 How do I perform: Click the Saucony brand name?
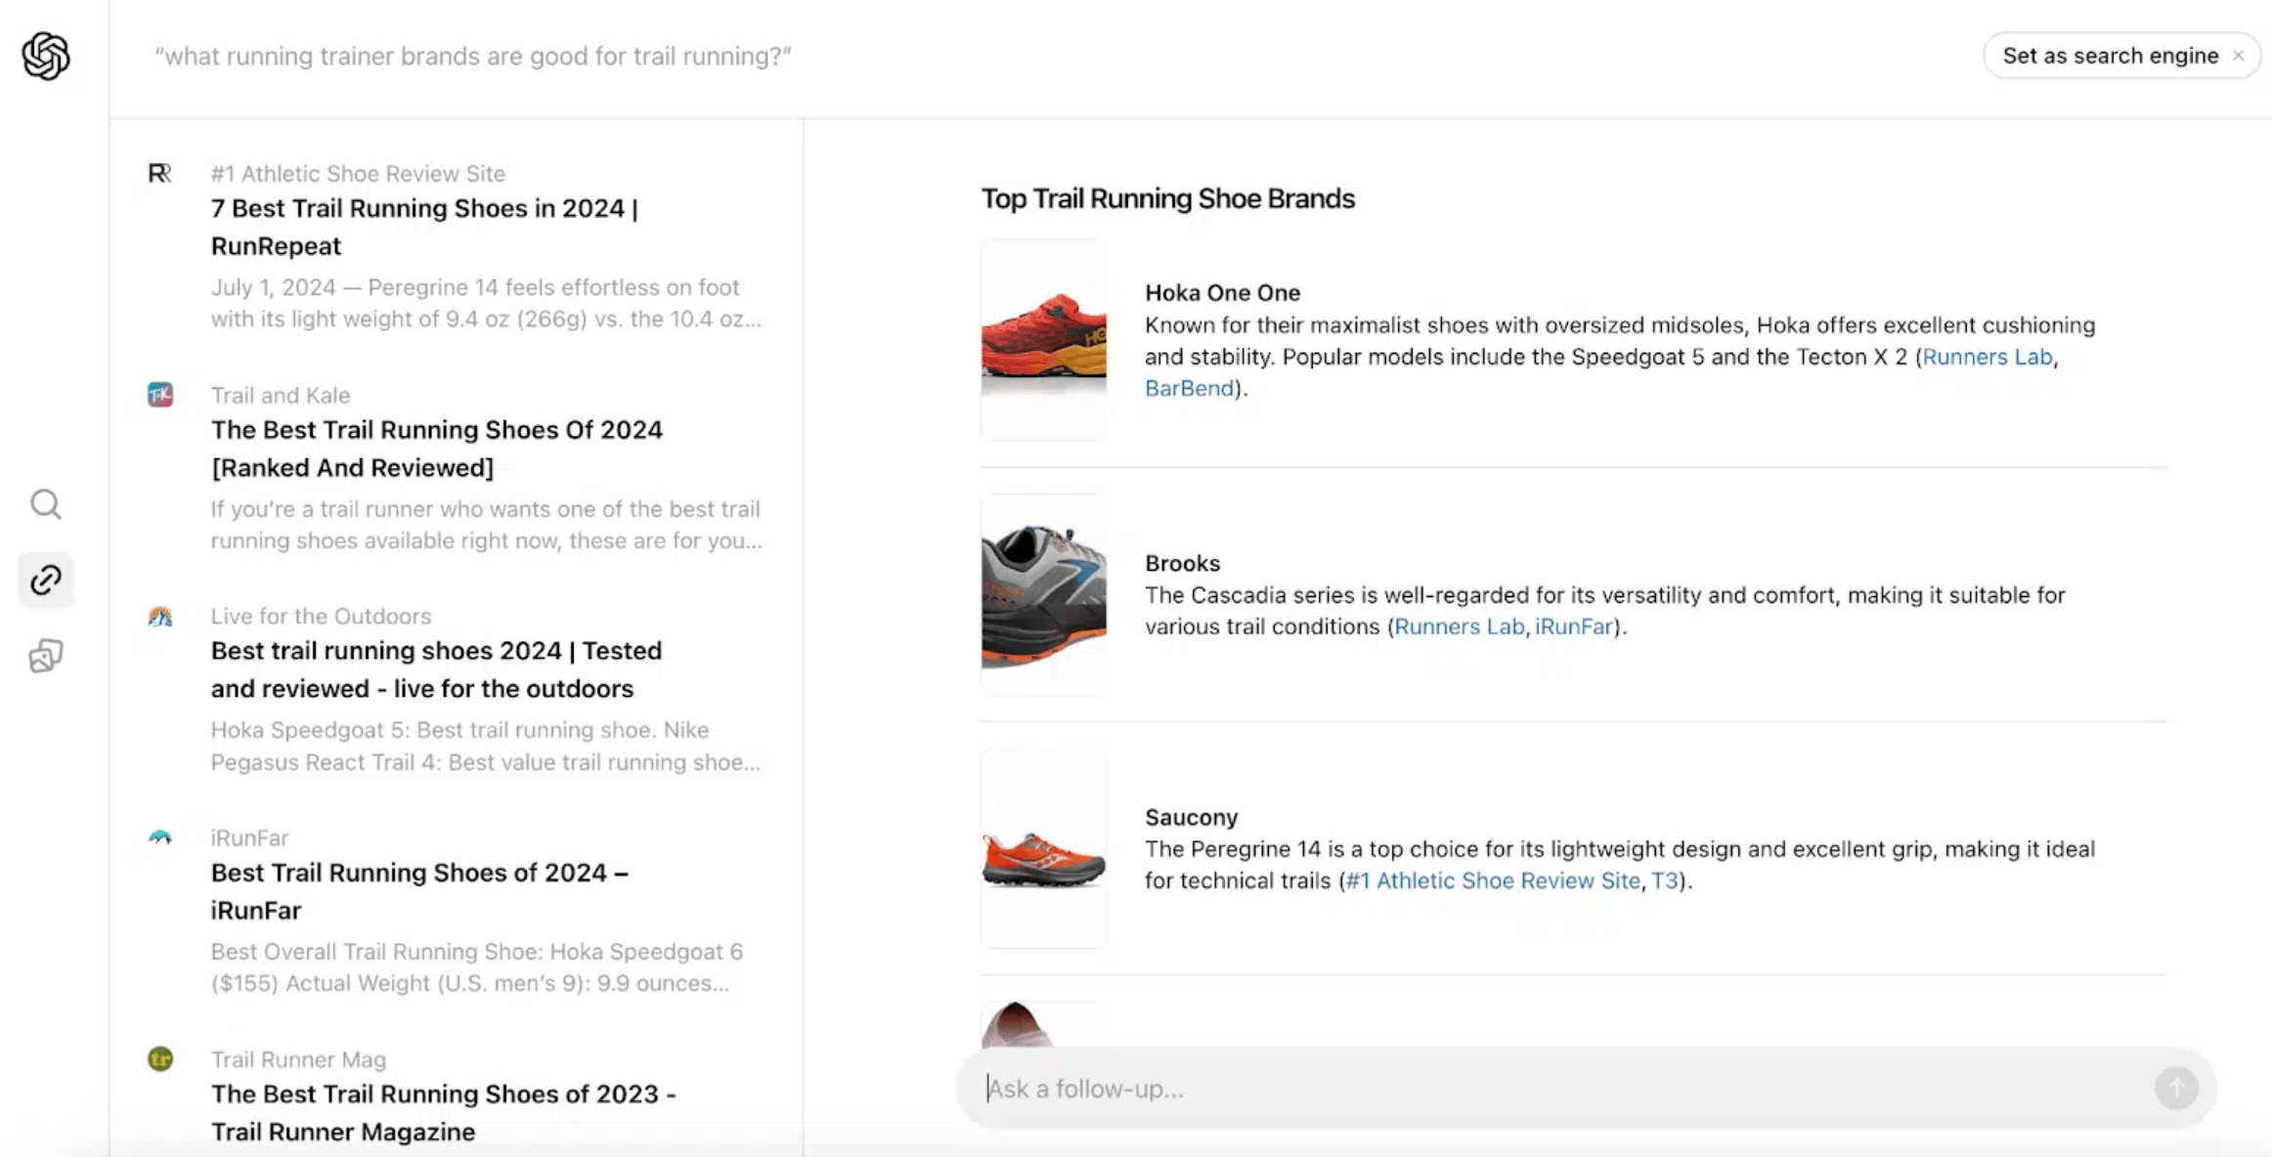(1191, 817)
